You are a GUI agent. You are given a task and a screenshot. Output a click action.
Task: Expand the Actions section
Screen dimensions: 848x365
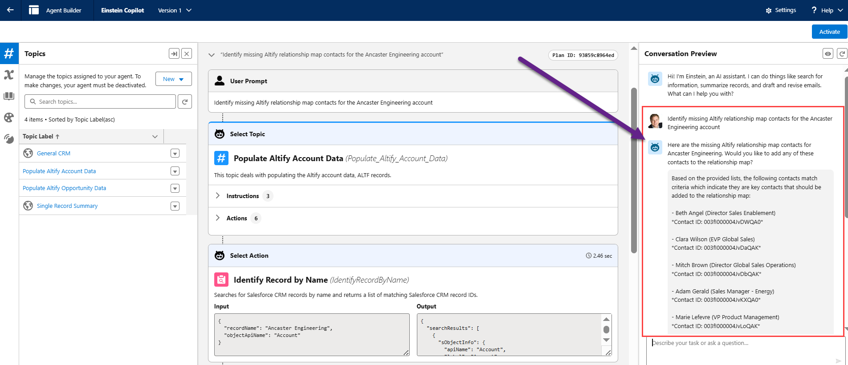point(218,218)
